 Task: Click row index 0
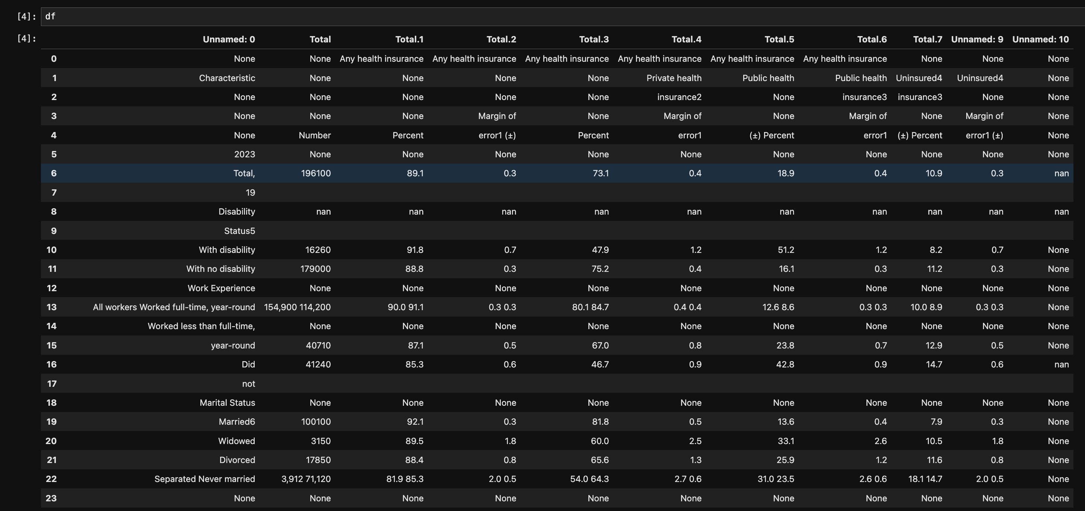(x=54, y=58)
